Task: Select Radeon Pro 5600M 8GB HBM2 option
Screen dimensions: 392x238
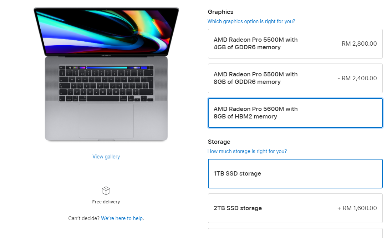Action: [295, 113]
